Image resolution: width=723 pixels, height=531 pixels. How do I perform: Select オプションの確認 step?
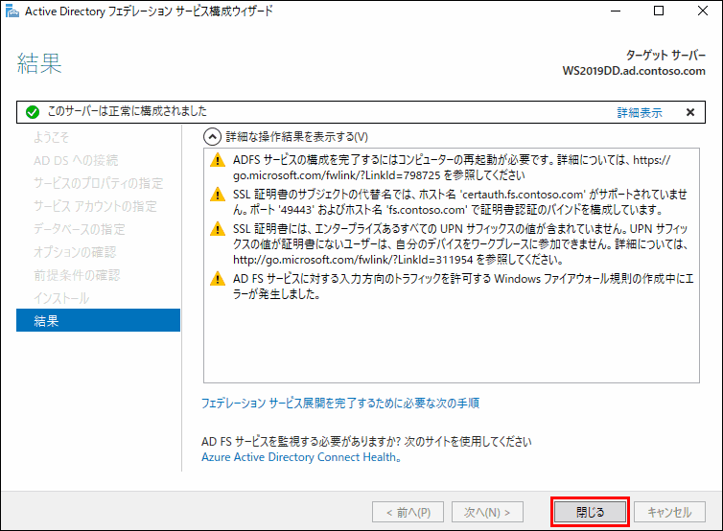pyautogui.click(x=75, y=253)
